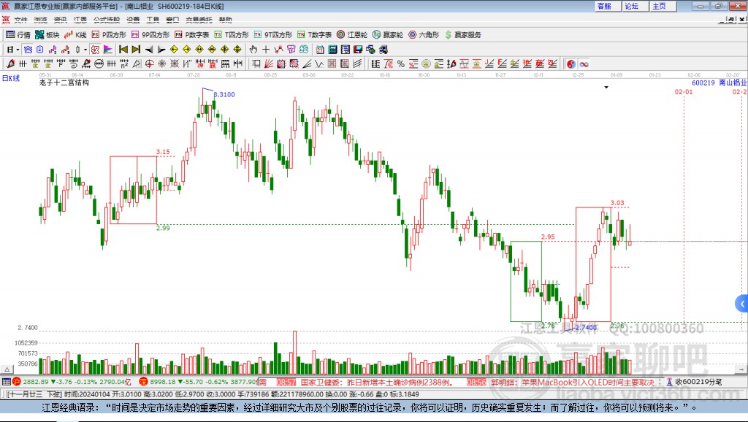This screenshot has width=748, height=422.
Task: Open the 文件 menu
Action: coord(21,20)
